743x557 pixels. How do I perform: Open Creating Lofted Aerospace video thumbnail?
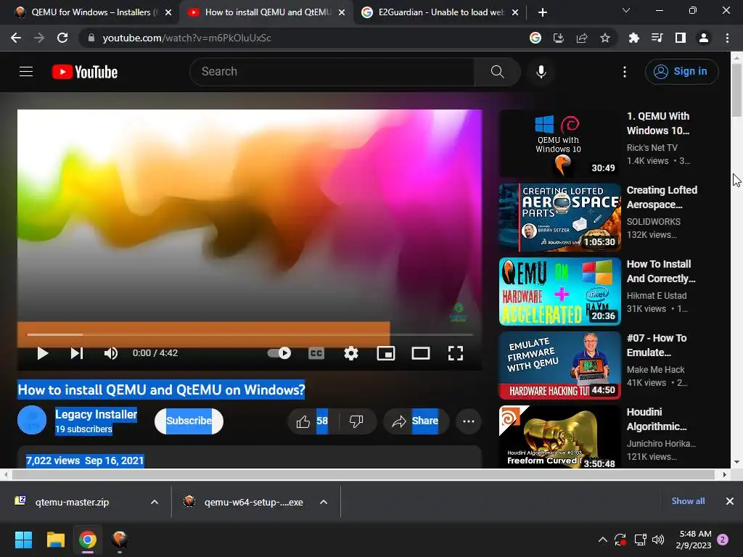(559, 218)
